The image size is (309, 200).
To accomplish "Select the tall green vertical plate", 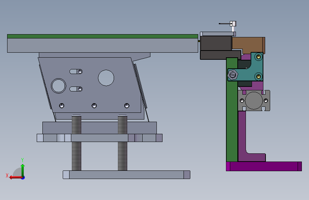I will tap(232, 110).
